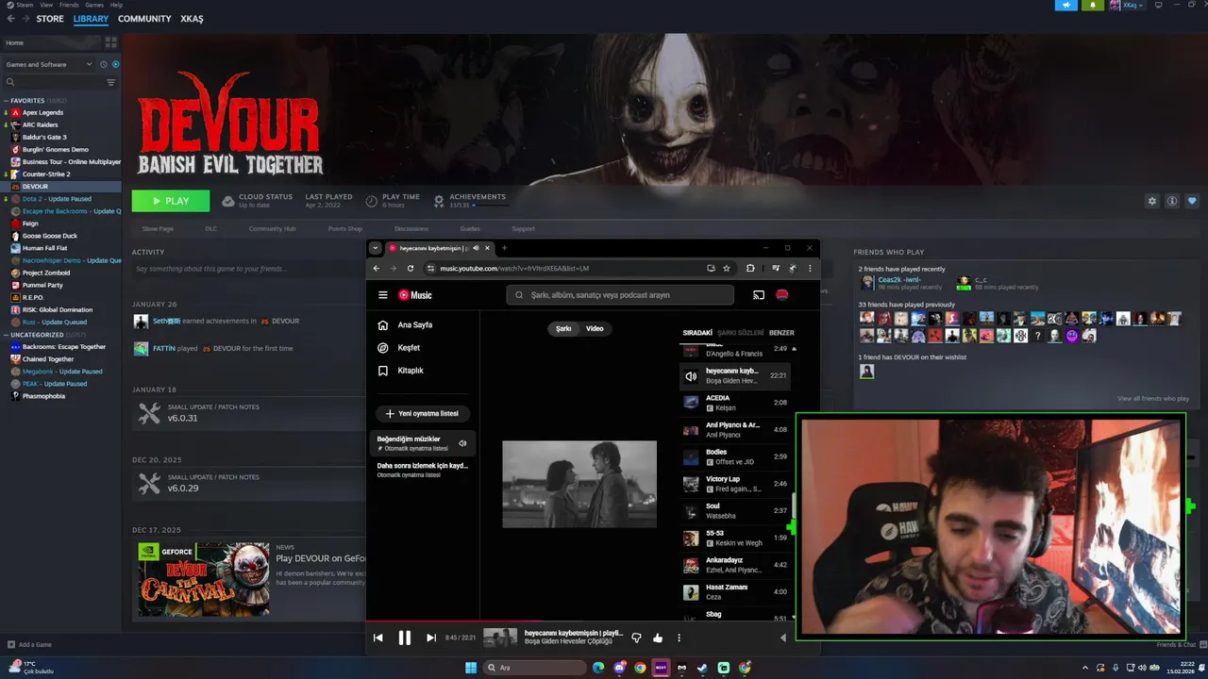Image resolution: width=1208 pixels, height=679 pixels.
Task: Open Steam notifications bell icon
Action: click(1093, 5)
